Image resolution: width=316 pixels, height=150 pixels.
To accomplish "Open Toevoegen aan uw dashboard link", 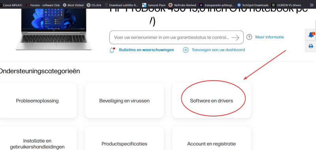I will 218,50.
